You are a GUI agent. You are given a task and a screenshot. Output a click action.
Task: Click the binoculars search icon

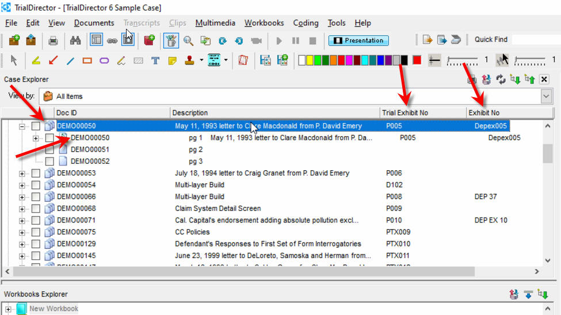[x=75, y=40]
